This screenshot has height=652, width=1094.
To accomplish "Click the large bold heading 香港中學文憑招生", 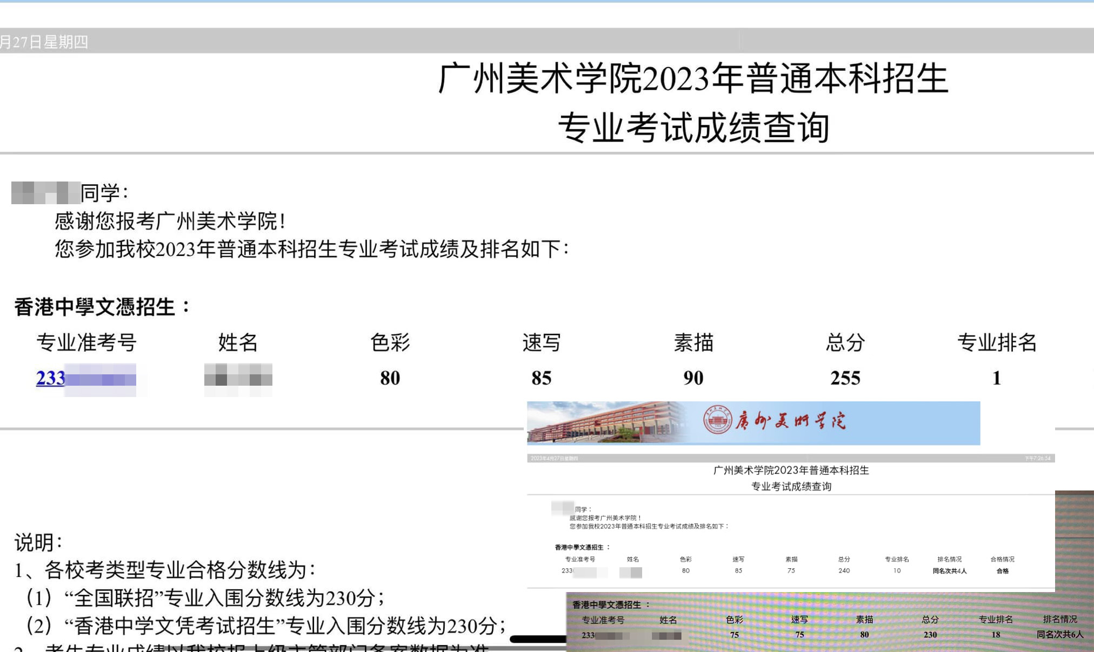I will click(x=102, y=307).
